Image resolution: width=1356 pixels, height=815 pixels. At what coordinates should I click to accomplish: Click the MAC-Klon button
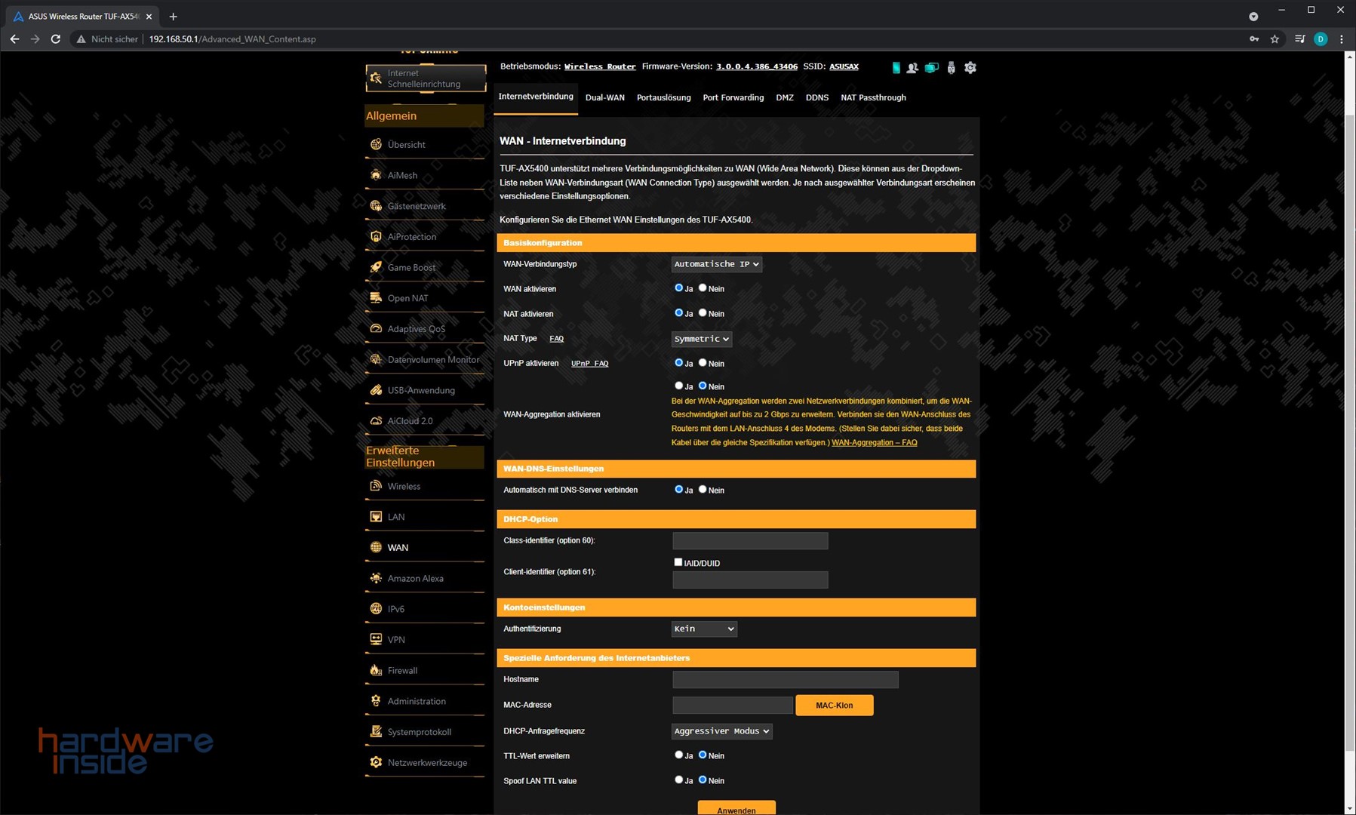(834, 705)
